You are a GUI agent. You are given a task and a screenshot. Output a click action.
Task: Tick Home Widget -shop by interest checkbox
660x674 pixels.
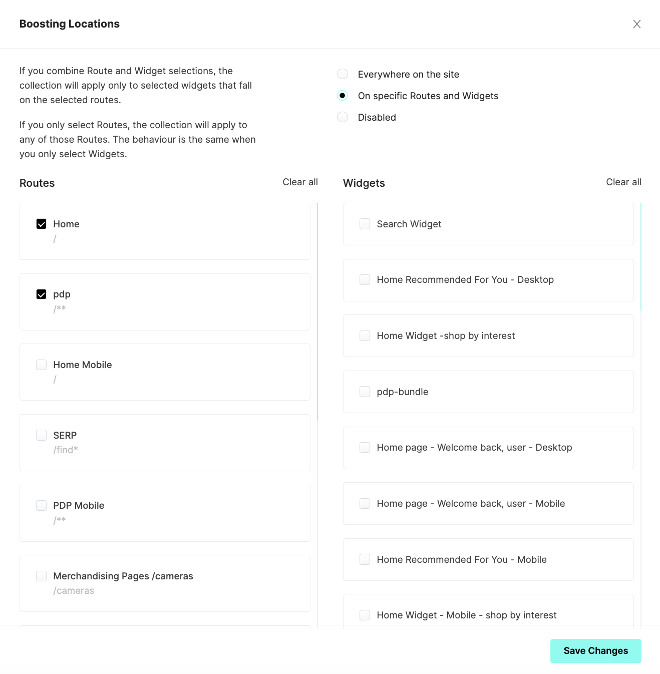point(365,335)
